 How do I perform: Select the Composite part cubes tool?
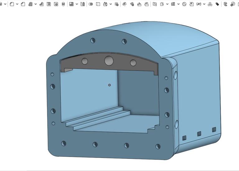pyautogui.click(x=210, y=4)
